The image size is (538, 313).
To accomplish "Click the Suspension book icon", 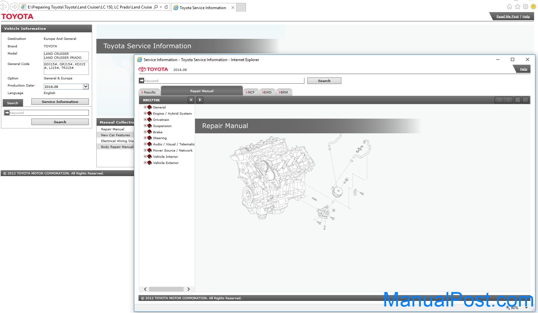I will tap(150, 126).
